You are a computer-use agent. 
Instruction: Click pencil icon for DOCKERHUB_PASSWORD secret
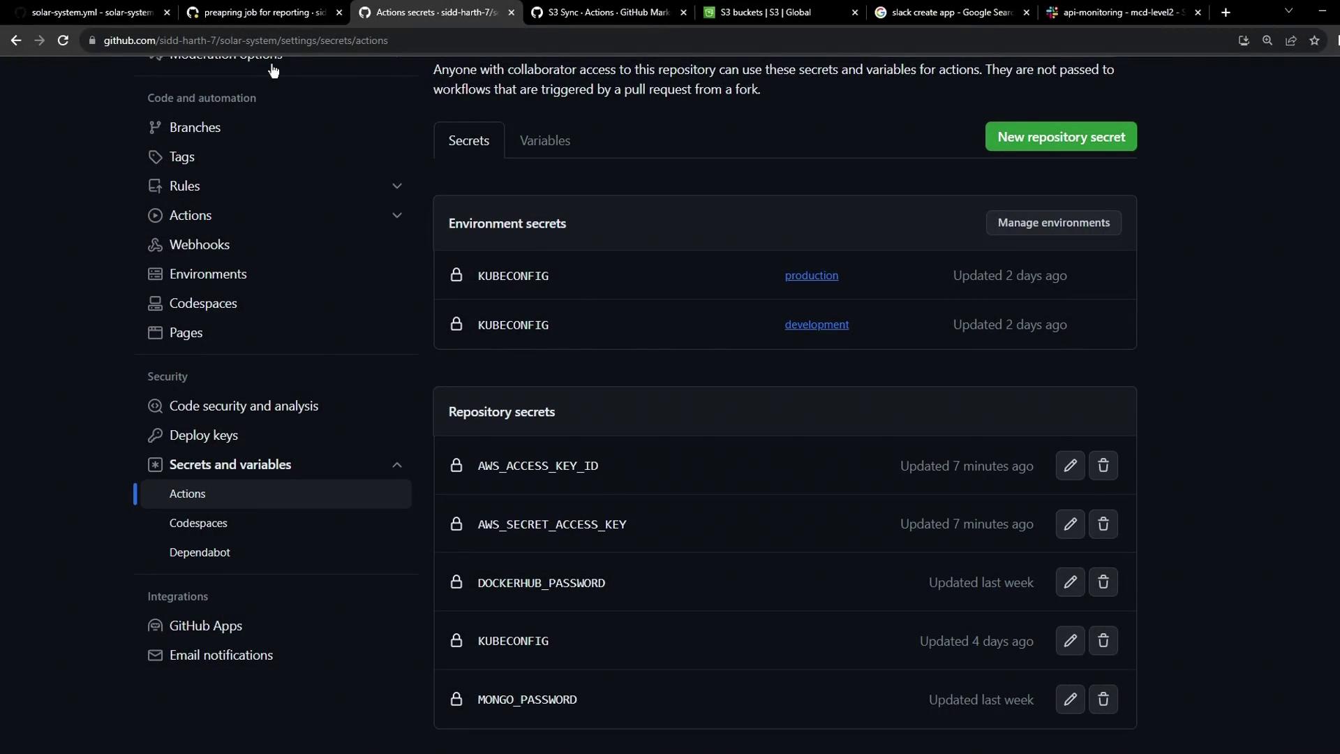pyautogui.click(x=1070, y=582)
